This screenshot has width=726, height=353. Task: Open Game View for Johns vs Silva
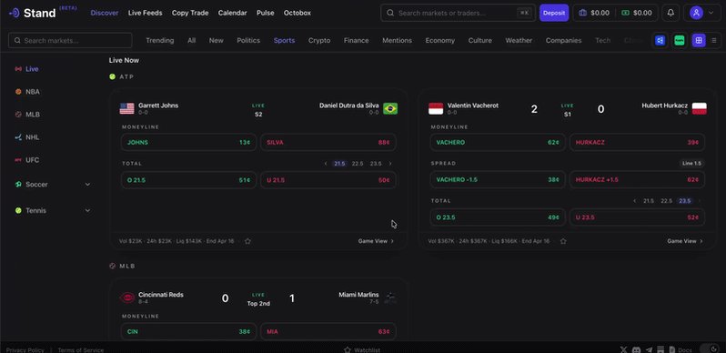pyautogui.click(x=376, y=241)
